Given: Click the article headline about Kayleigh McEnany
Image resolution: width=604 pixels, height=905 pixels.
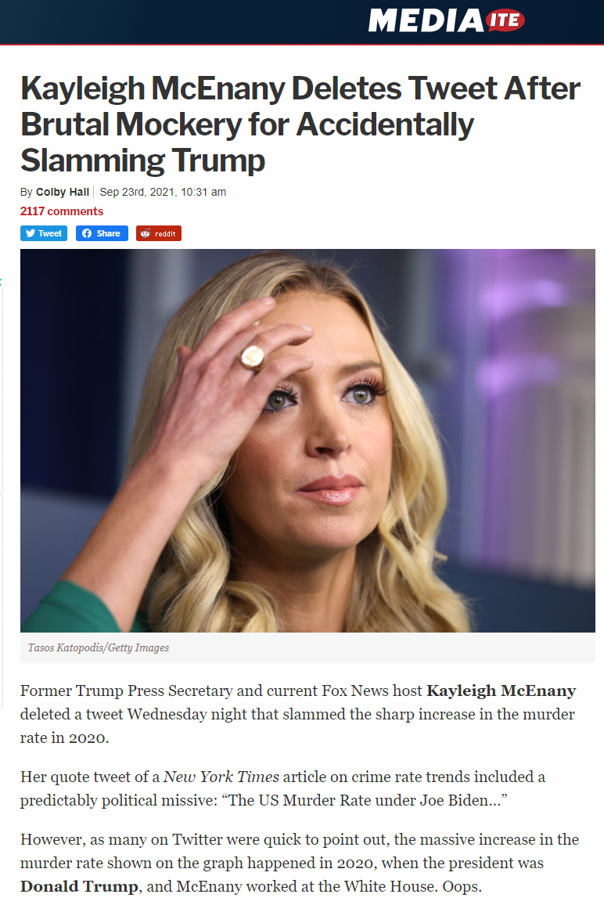Looking at the screenshot, I should [x=300, y=124].
